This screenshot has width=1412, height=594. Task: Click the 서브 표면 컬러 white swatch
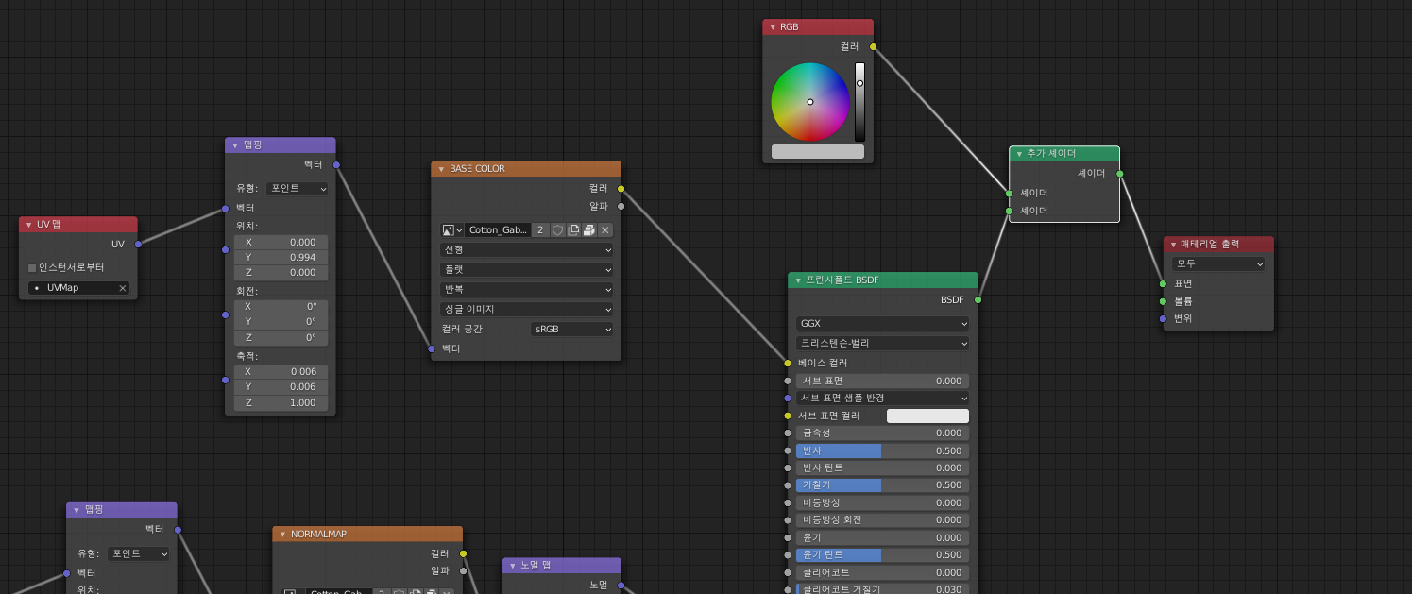(x=927, y=416)
